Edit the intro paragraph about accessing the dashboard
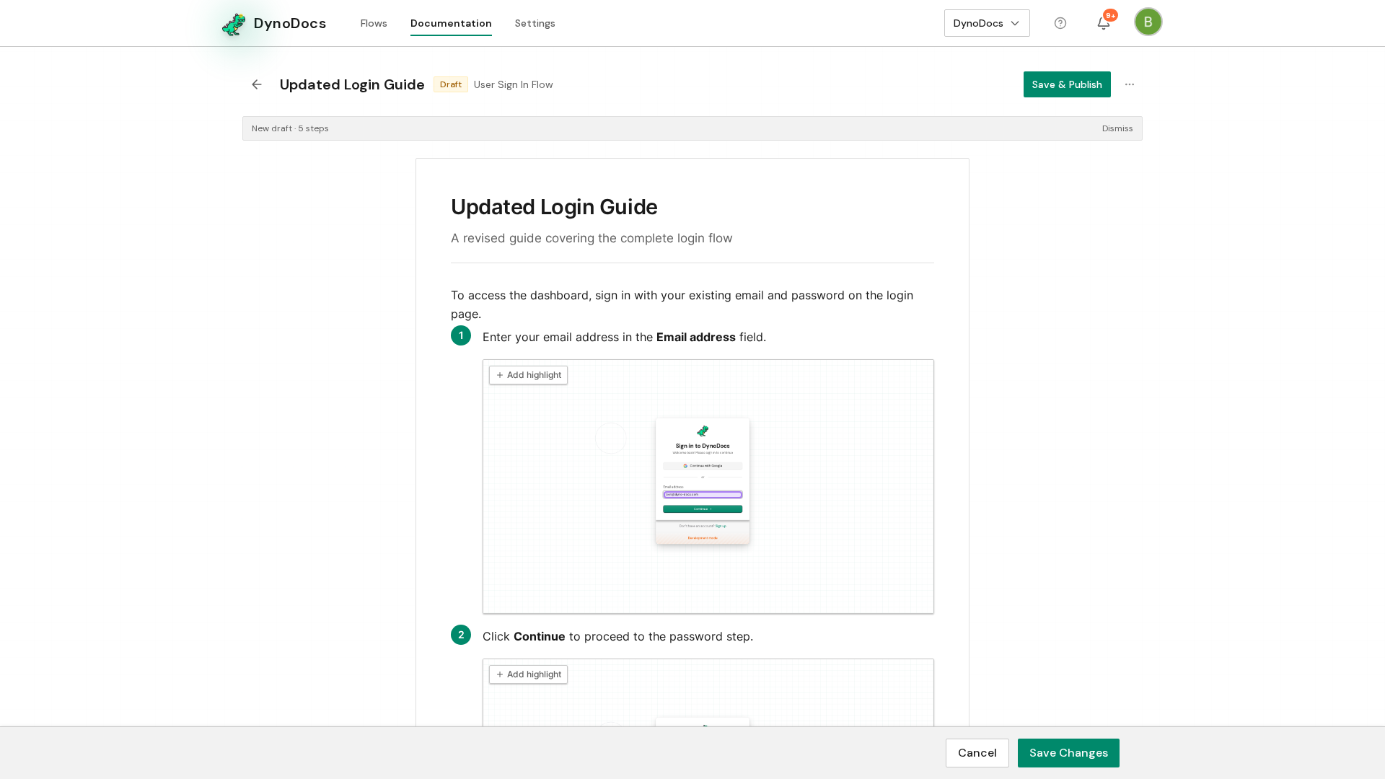Image resolution: width=1385 pixels, height=779 pixels. coord(692,304)
